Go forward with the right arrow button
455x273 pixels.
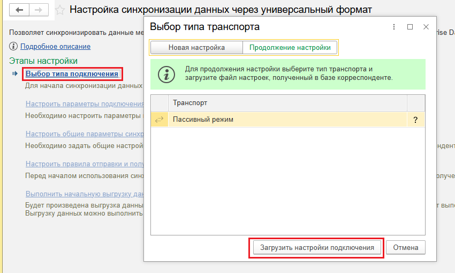[39, 10]
